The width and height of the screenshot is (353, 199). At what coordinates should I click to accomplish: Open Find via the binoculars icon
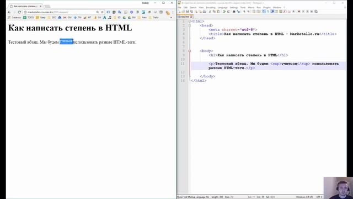(234, 11)
